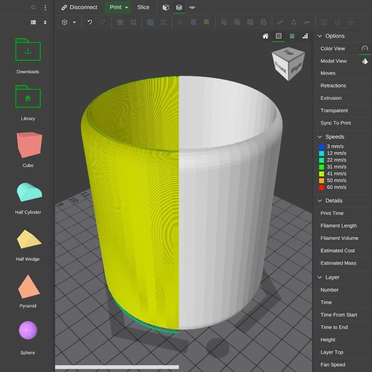372x372 pixels.
Task: Select the split view icon in viewport
Action: (279, 36)
